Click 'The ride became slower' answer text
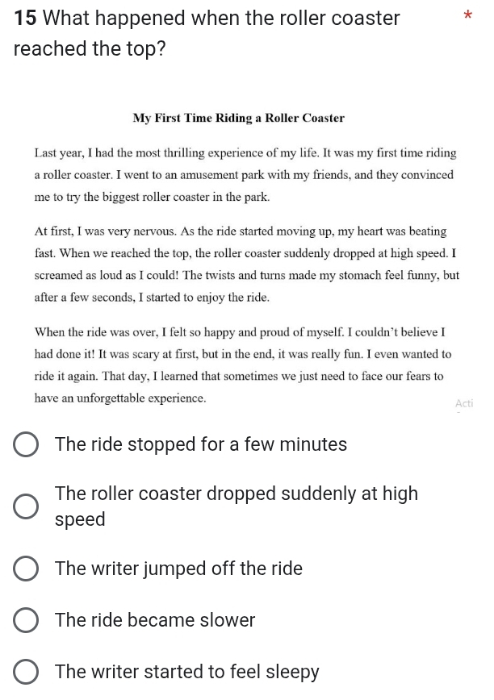 154,620
